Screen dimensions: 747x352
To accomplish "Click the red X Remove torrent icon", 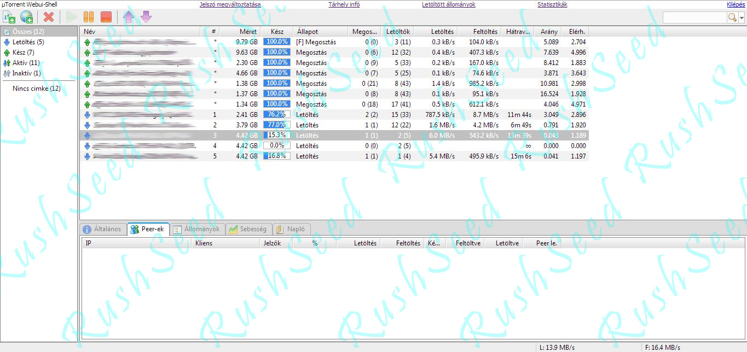I will (49, 17).
